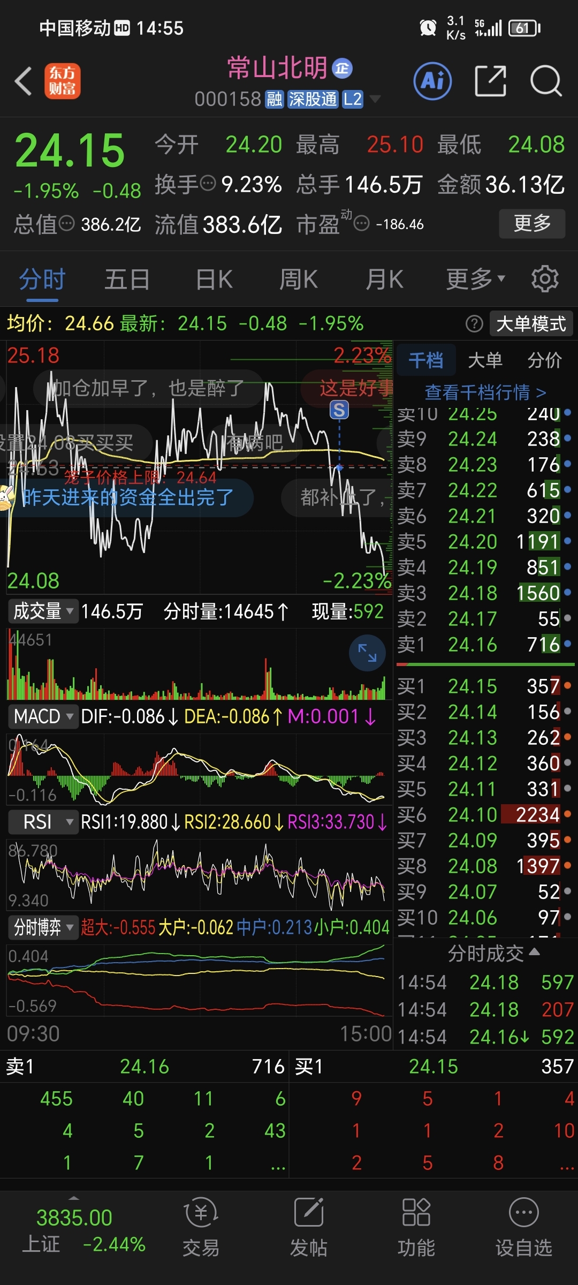The width and height of the screenshot is (578, 1285).
Task: Open the 功能 grid icon
Action: tap(416, 1213)
